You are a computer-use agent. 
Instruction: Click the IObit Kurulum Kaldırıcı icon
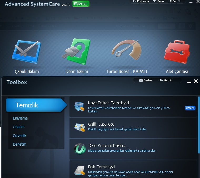(x=79, y=149)
